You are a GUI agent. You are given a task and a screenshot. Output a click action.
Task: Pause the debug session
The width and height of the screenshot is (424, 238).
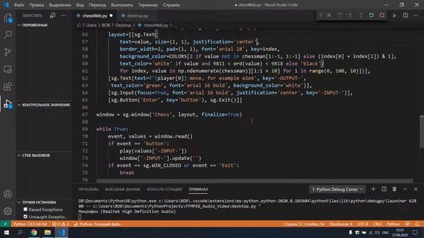329,15
